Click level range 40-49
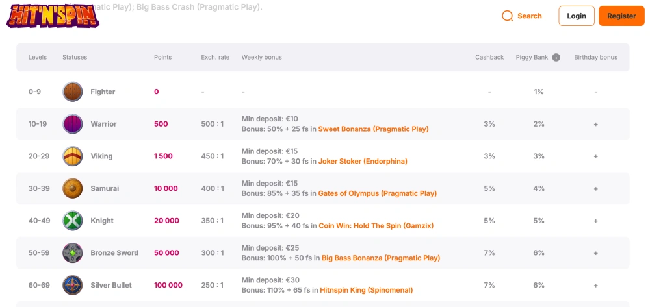 pyautogui.click(x=40, y=221)
